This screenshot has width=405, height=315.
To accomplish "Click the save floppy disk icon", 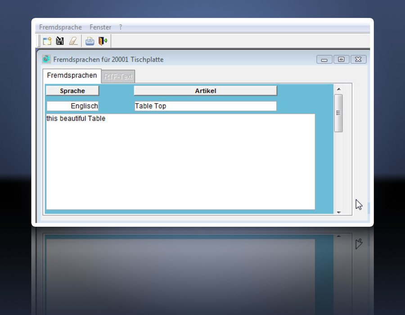I will point(60,41).
